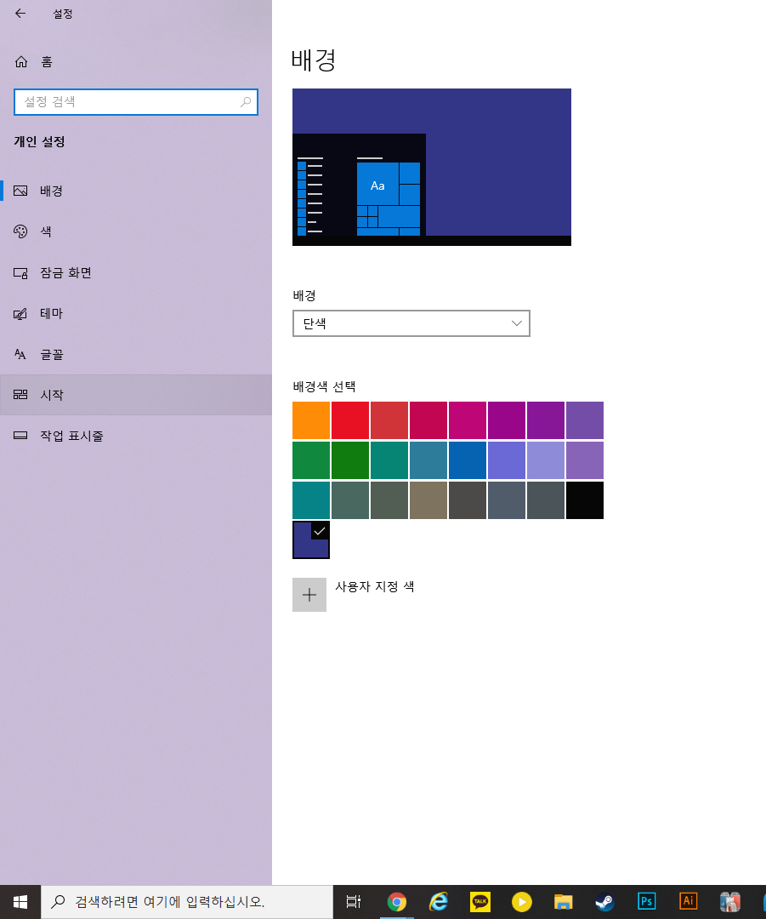Pick the blue swatch in second row
This screenshot has height=919, width=766.
[468, 460]
